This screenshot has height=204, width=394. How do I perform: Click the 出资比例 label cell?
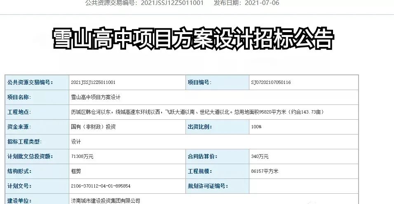pos(217,127)
